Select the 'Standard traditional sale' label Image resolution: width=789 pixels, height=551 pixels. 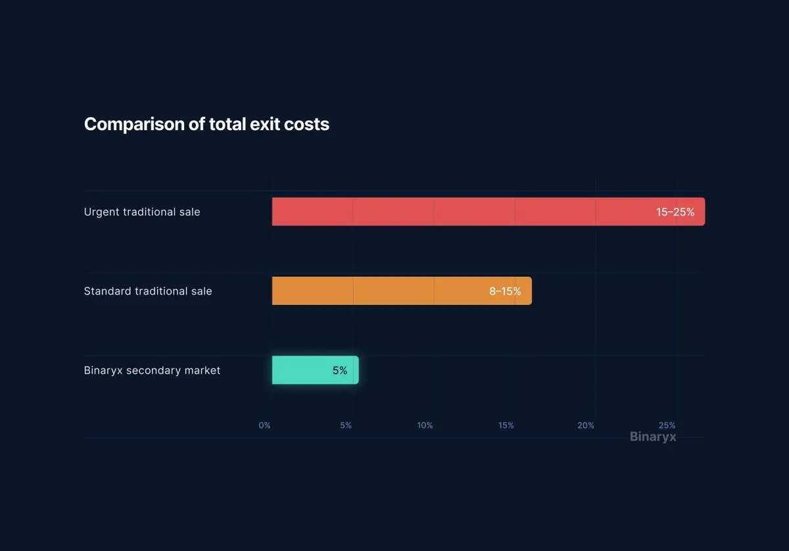click(x=148, y=291)
